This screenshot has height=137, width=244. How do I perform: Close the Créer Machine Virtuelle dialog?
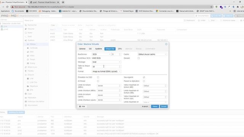click(x=166, y=44)
